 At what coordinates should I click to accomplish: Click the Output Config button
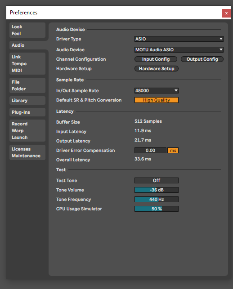click(202, 59)
